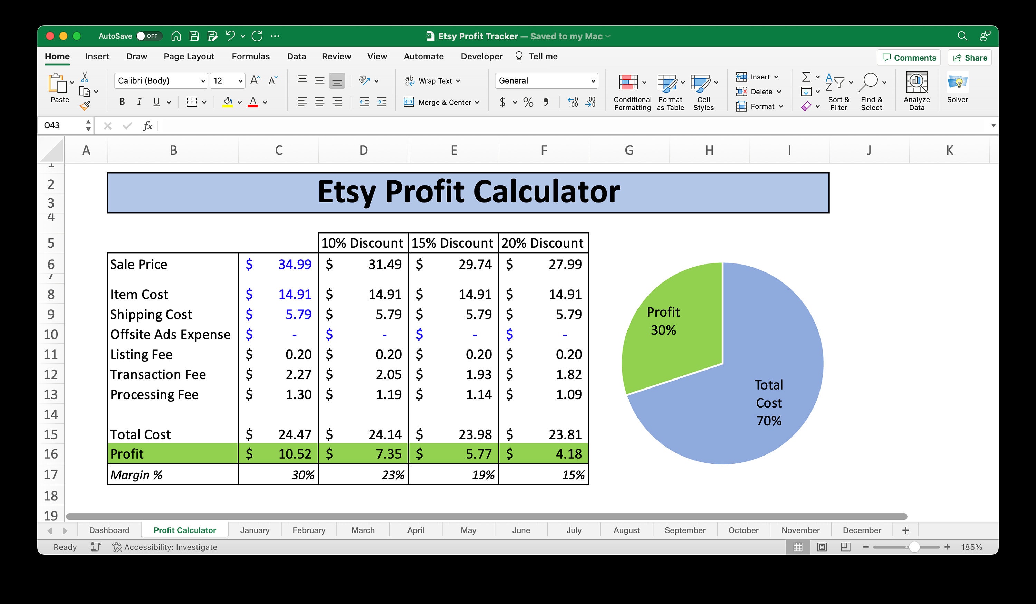
Task: Expand the Insert cells dropdown
Action: pos(776,77)
